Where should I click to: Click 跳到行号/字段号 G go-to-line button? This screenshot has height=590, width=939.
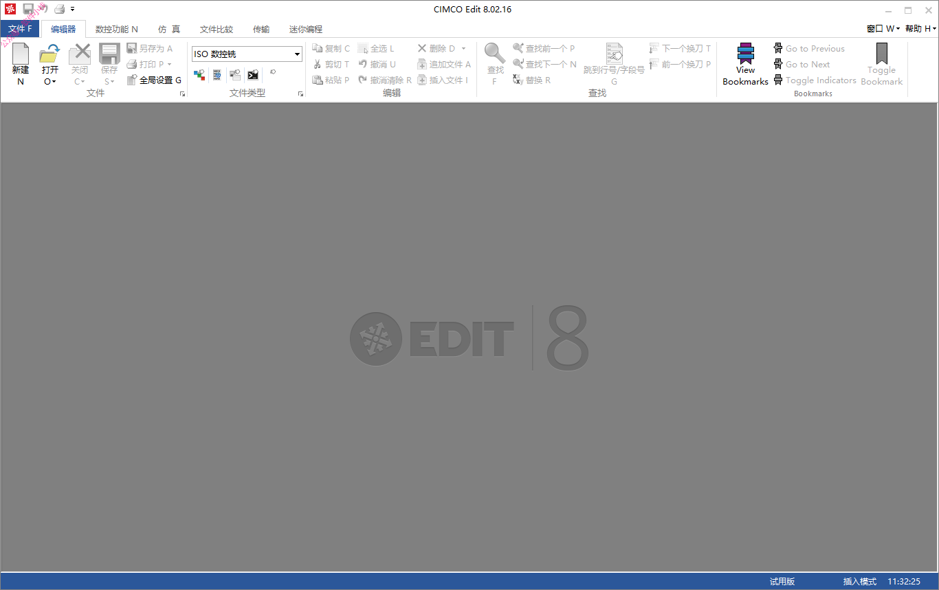click(x=614, y=64)
